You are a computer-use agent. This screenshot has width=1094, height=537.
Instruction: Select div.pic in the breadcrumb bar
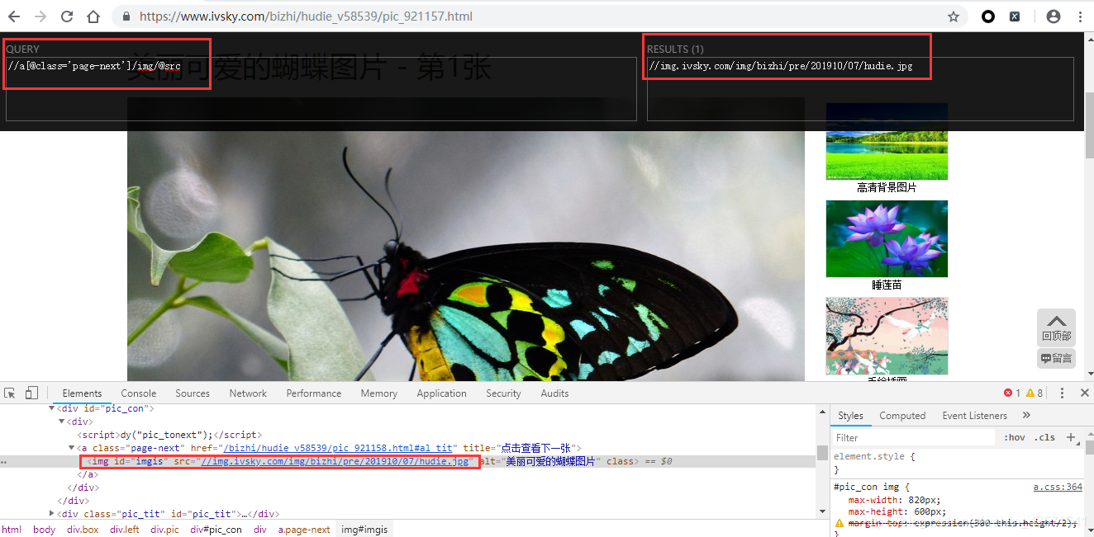[164, 530]
